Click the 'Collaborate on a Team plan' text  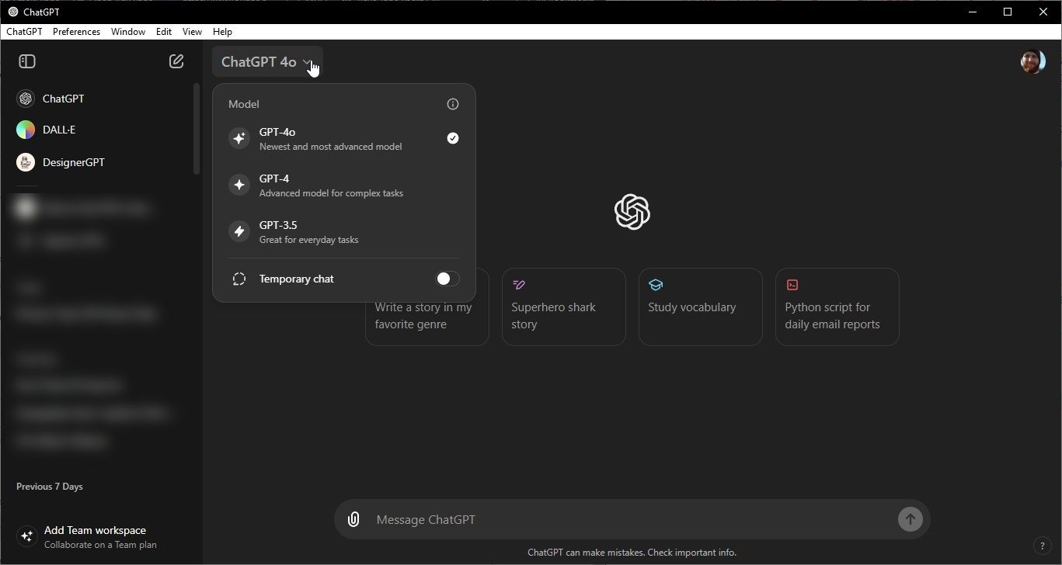tap(100, 545)
